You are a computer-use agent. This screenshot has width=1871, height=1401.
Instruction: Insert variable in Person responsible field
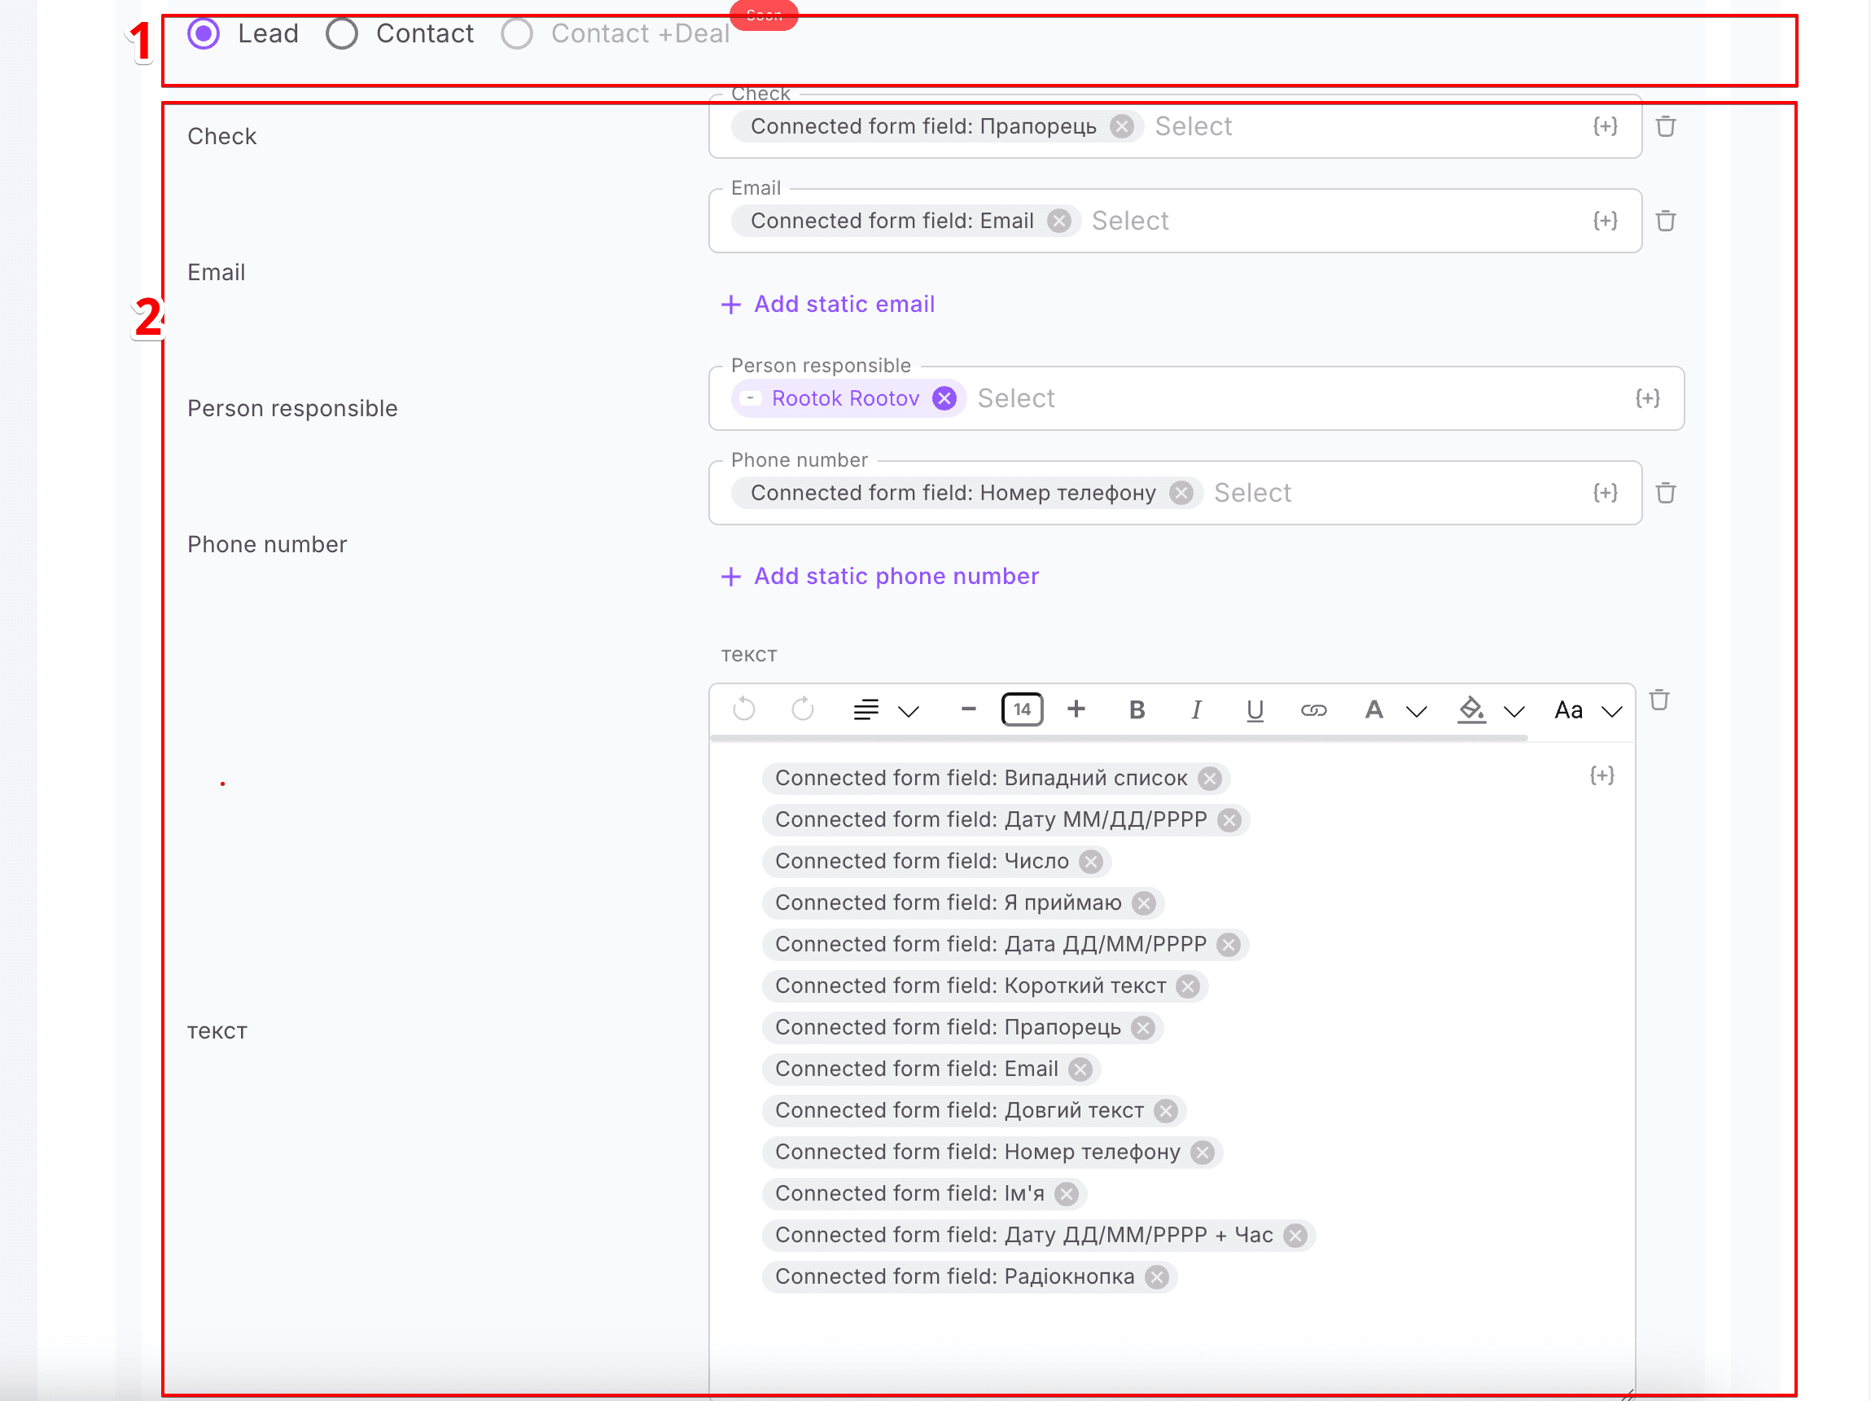pos(1647,398)
